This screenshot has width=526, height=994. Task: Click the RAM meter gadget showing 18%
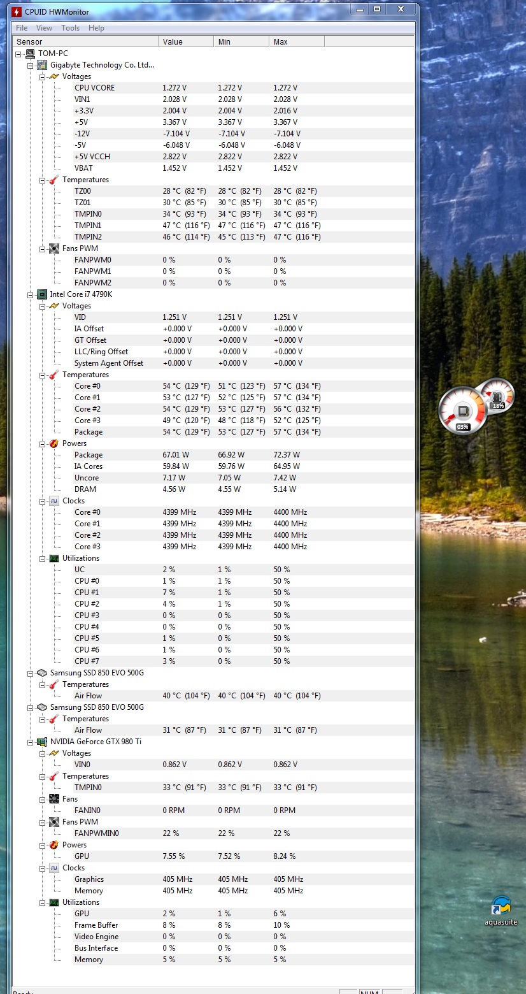click(x=497, y=395)
